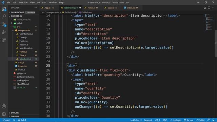Collapse the components folder
Image resolution: width=217 pixels, height=122 pixels.
(x=24, y=30)
